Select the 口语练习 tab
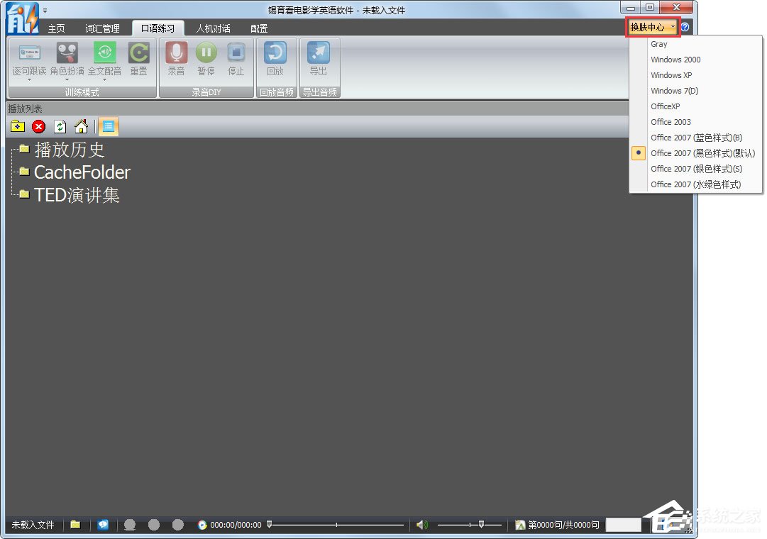Viewport: 767px width, 539px height. (158, 28)
